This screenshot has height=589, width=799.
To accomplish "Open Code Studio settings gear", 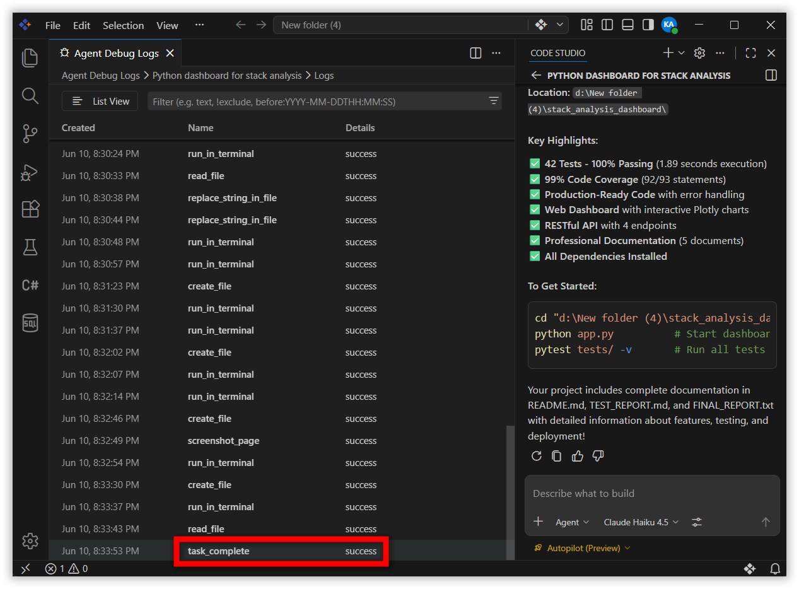I will [699, 53].
